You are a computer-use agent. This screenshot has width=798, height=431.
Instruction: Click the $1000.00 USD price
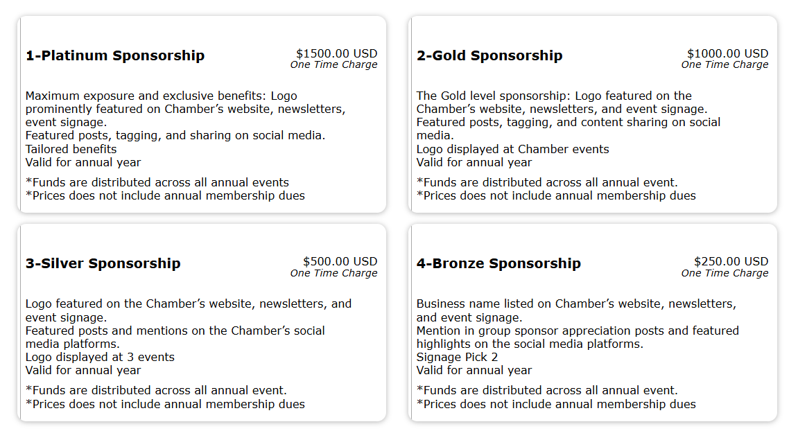(x=727, y=53)
